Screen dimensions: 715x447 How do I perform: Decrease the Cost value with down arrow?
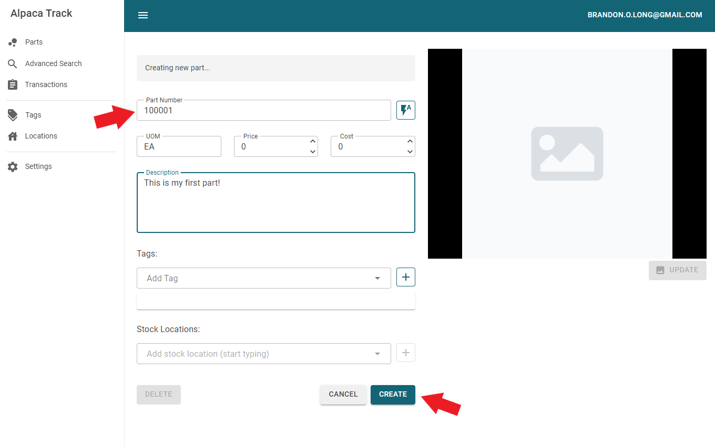point(410,152)
